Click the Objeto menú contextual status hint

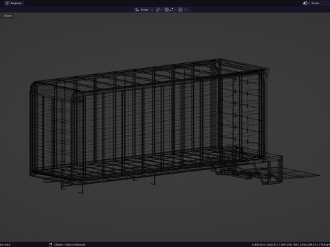point(69,244)
